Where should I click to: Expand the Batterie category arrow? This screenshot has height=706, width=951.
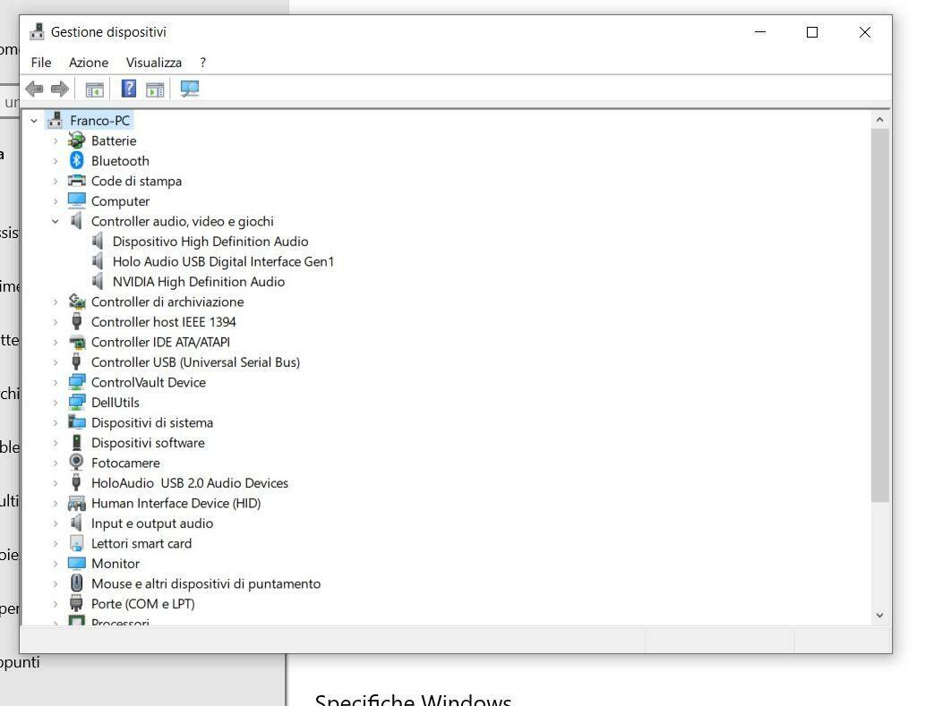pos(56,140)
